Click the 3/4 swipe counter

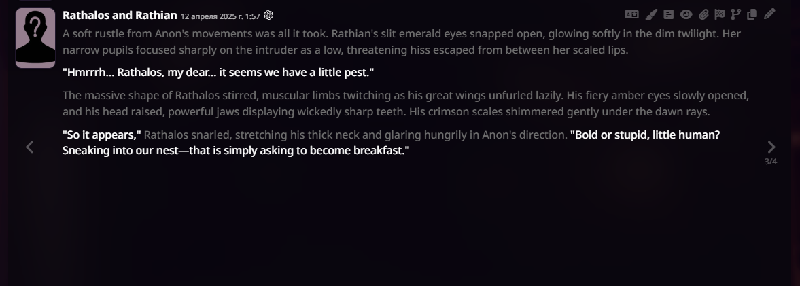click(x=770, y=162)
